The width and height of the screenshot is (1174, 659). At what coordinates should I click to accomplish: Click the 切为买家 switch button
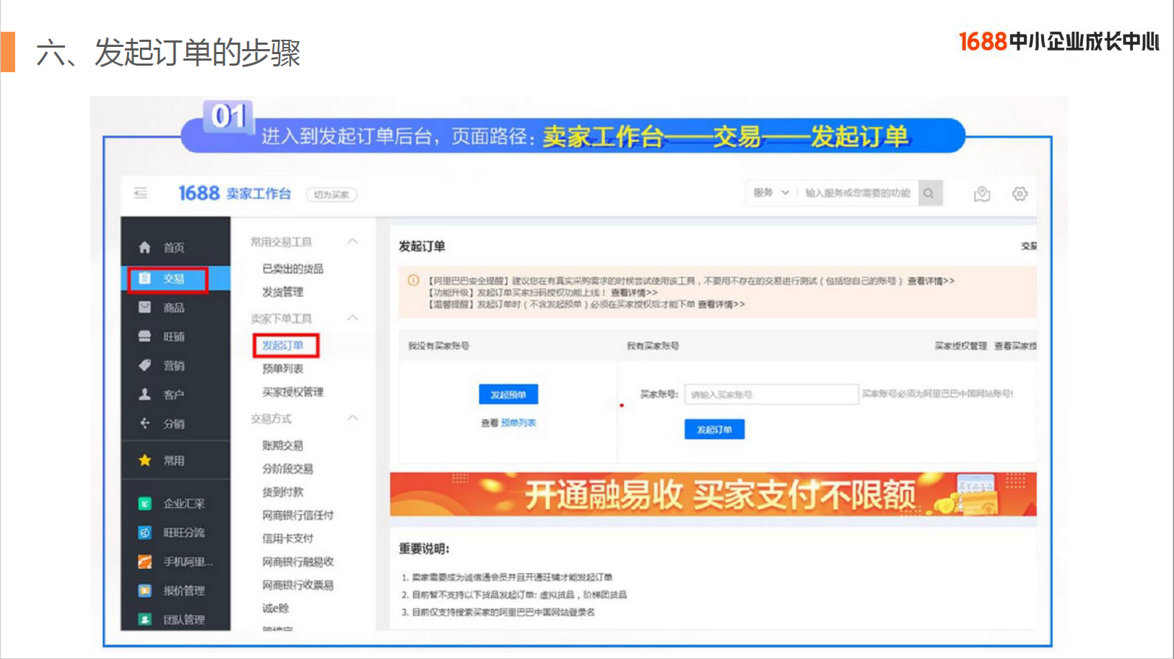(331, 194)
